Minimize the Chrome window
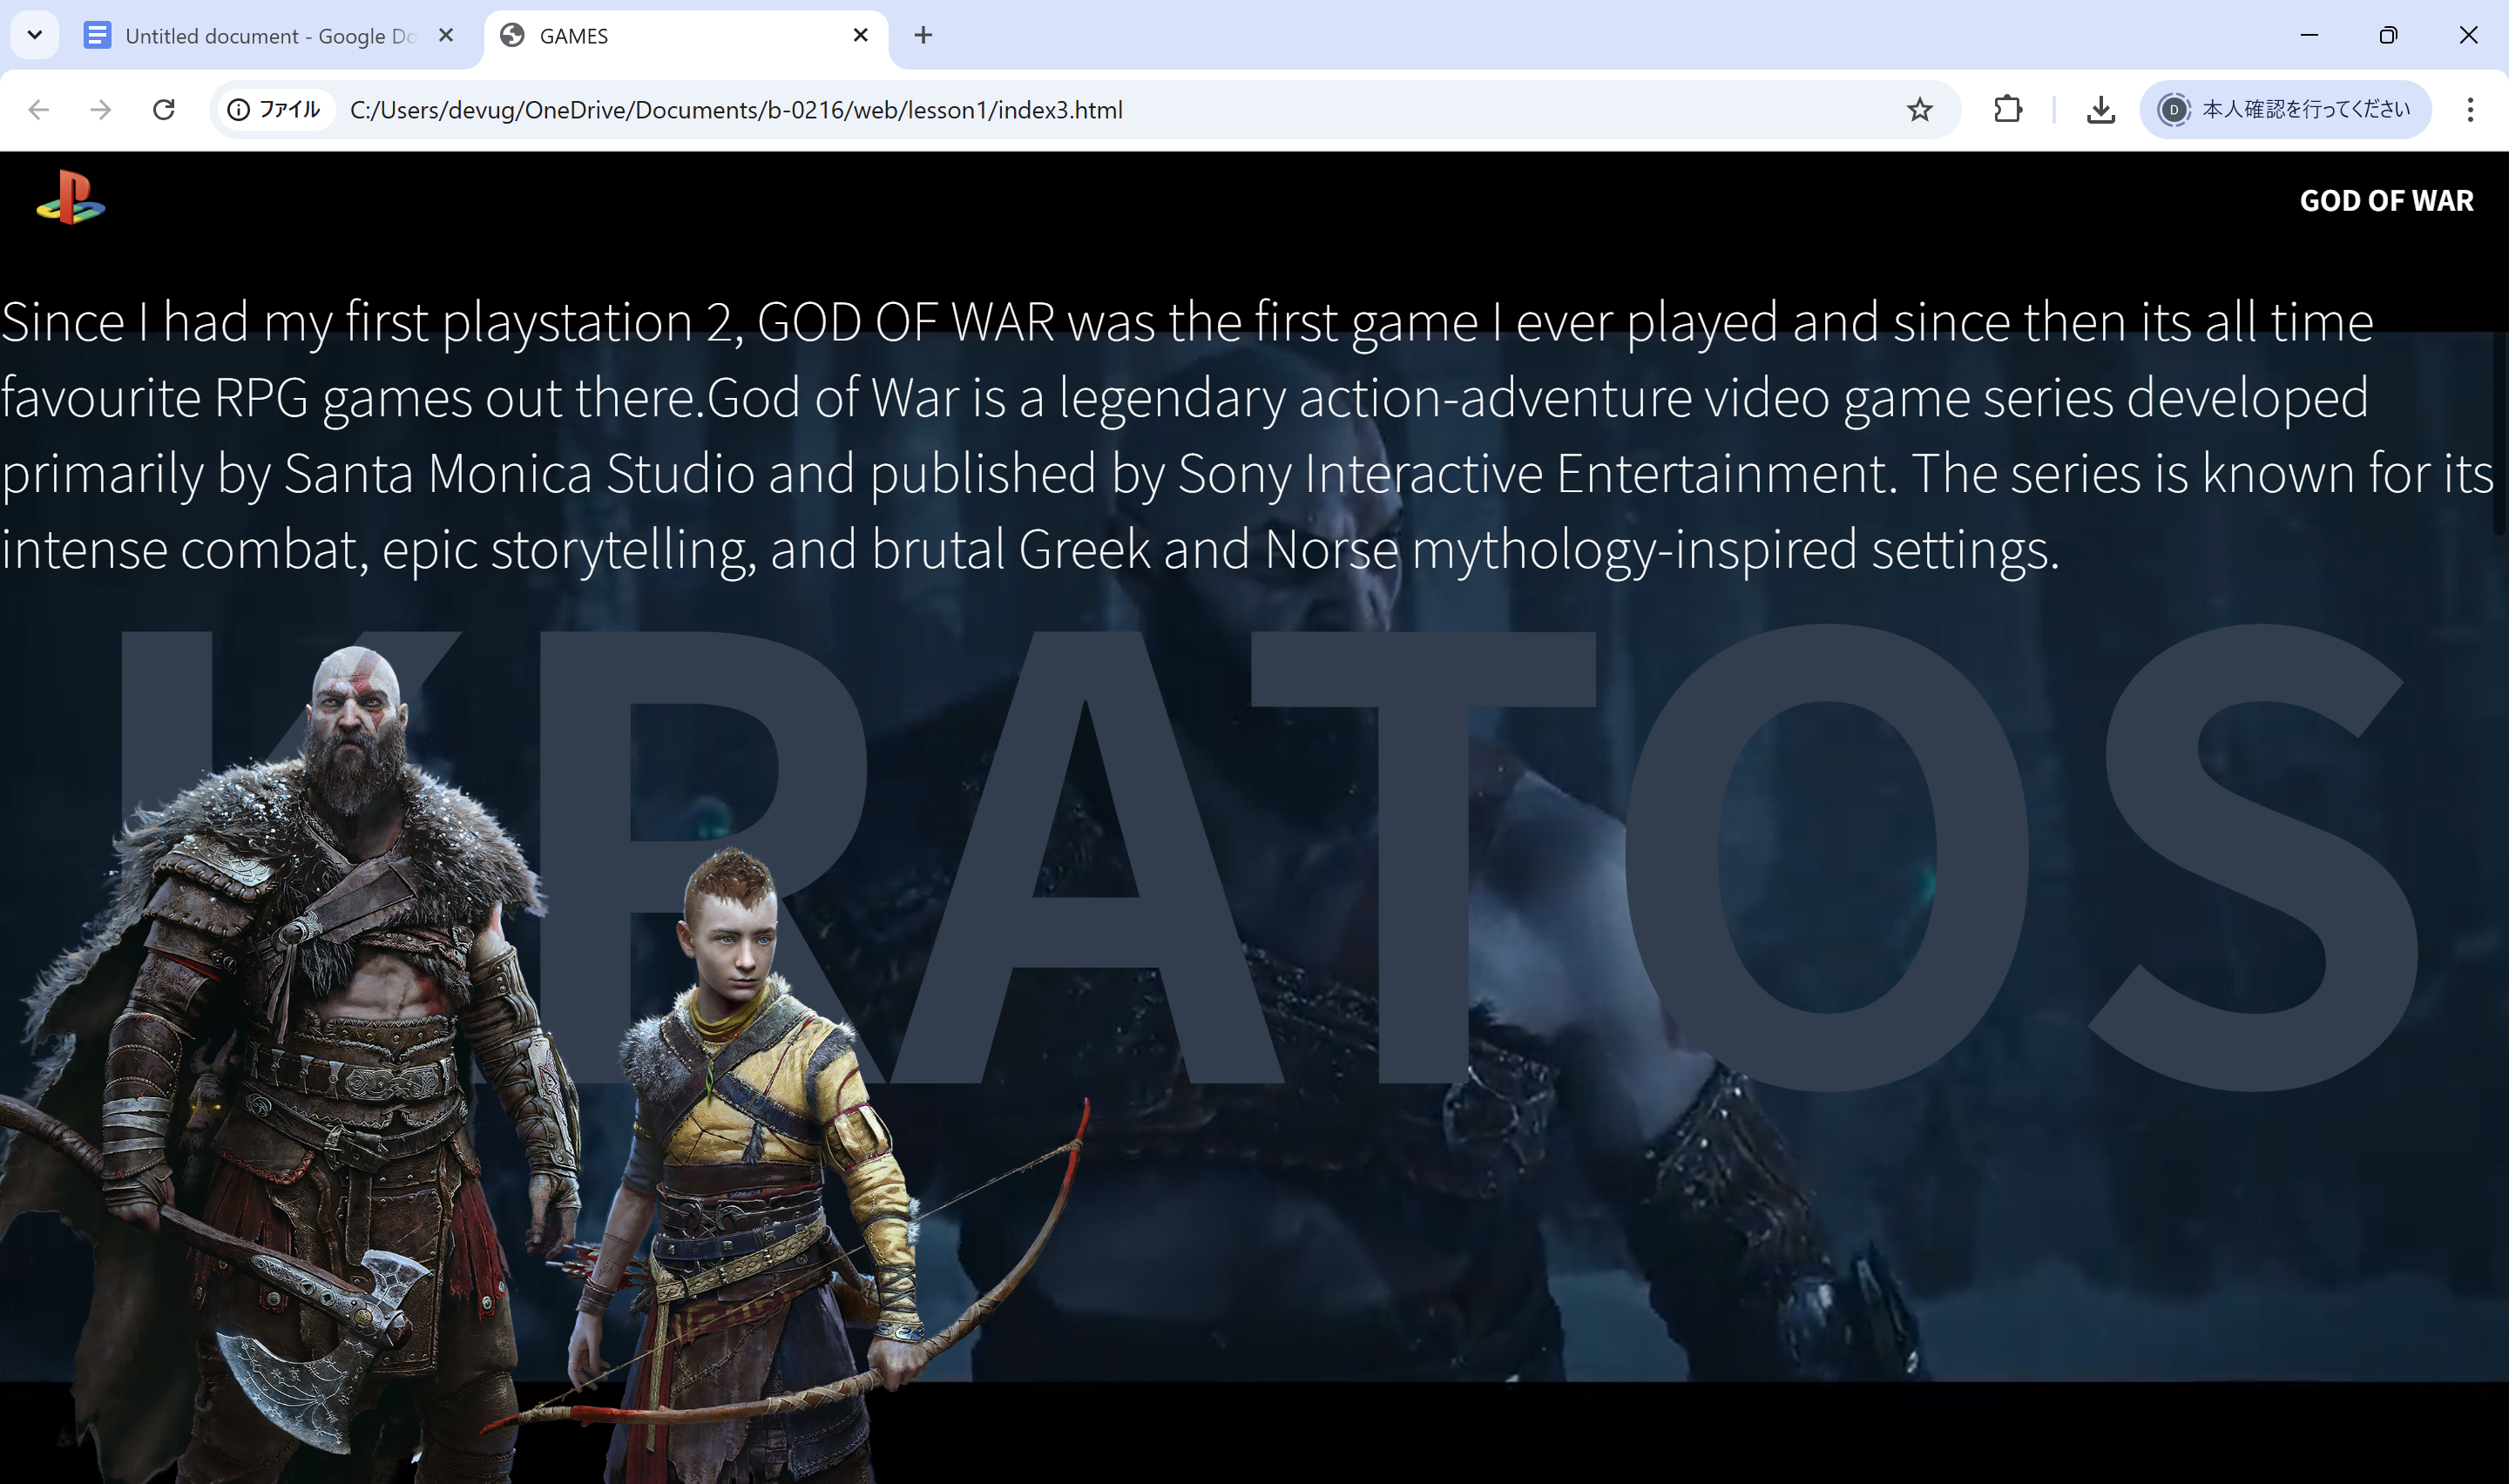Image resolution: width=2509 pixels, height=1484 pixels. click(x=2309, y=35)
